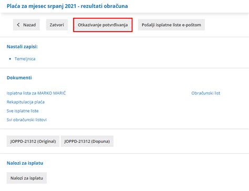249x191 pixels.
Task: Go back with the Nazad button
Action: click(x=26, y=25)
